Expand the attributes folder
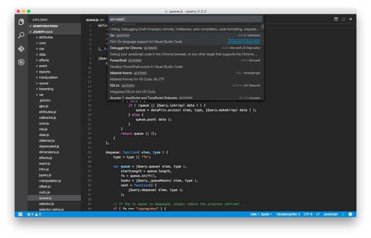Screen dimensions: 371x238 tap(54, 37)
